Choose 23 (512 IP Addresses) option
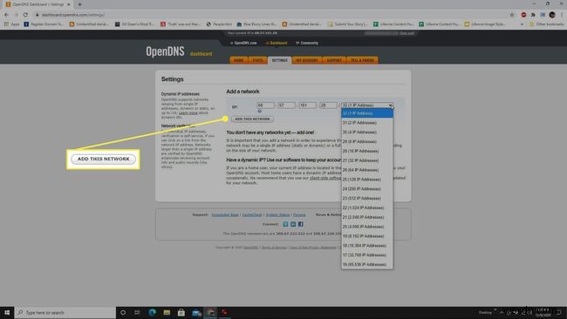This screenshot has width=567, height=319. (x=367, y=199)
